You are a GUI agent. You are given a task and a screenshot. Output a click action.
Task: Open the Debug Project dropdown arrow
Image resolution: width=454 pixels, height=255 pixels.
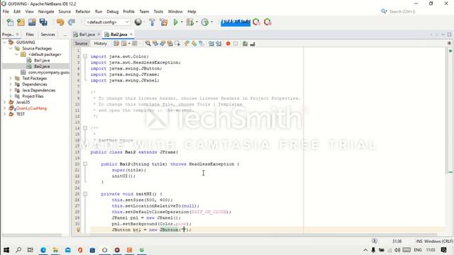[197, 22]
